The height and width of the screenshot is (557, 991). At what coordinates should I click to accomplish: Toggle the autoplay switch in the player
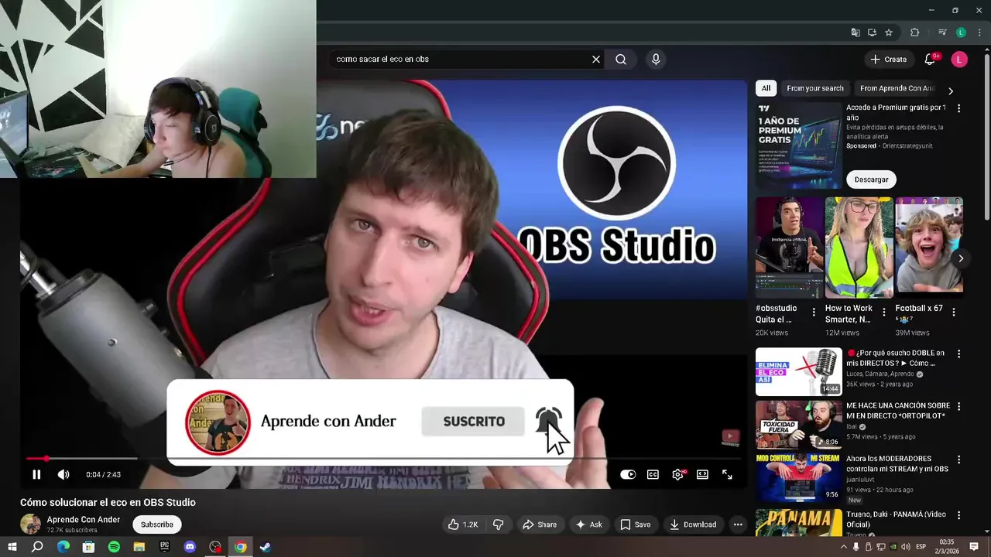click(628, 474)
